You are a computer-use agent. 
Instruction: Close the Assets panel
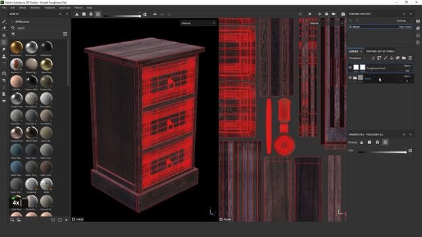67,14
